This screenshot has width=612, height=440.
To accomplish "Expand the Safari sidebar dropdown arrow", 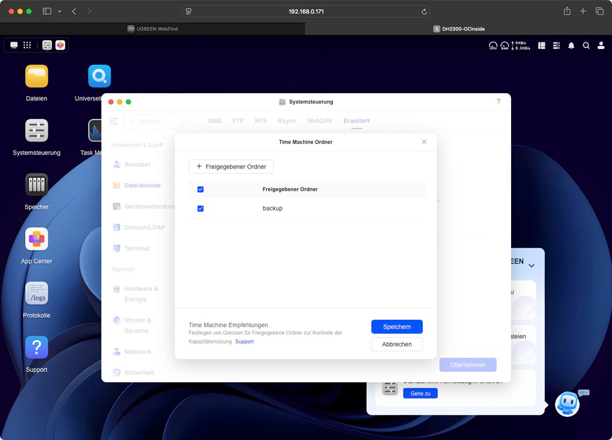I will coord(59,12).
